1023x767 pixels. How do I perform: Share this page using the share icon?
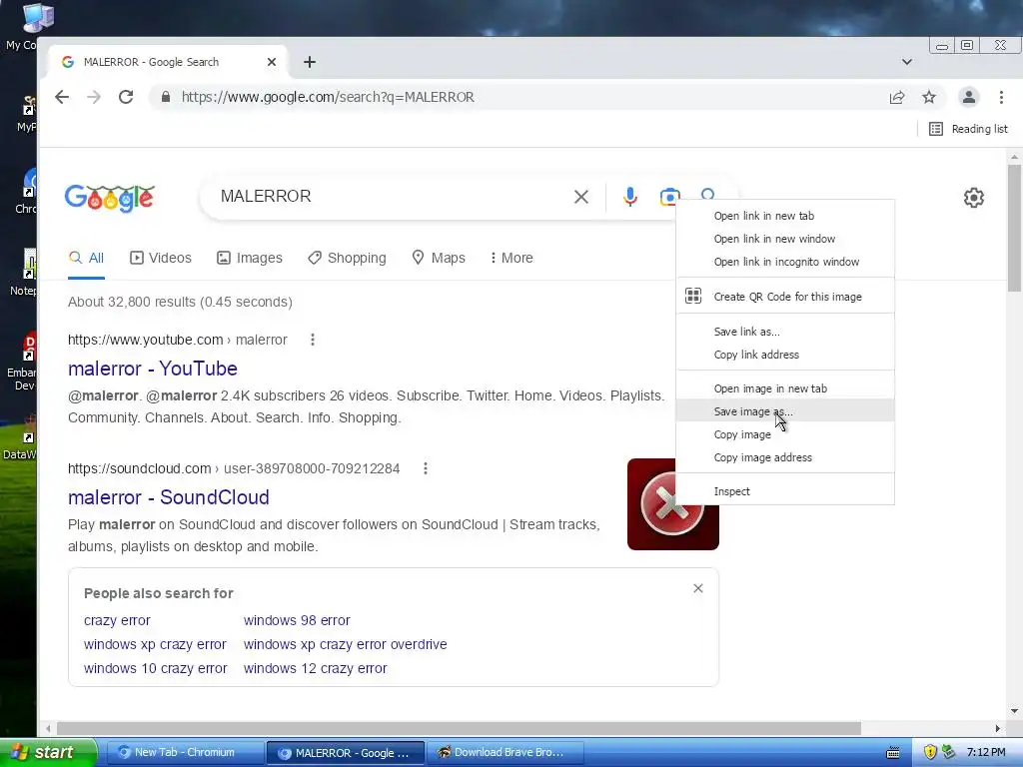click(897, 97)
